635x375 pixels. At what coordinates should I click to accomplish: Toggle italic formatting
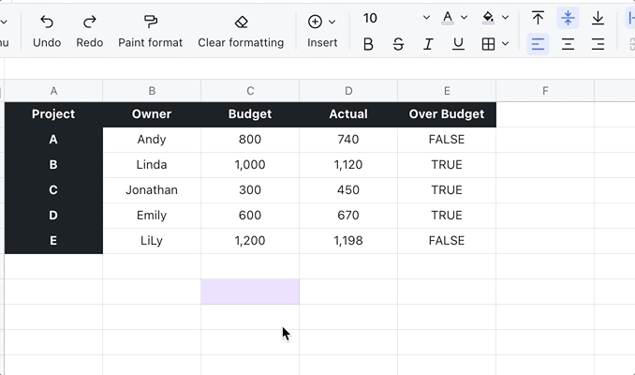coord(428,44)
